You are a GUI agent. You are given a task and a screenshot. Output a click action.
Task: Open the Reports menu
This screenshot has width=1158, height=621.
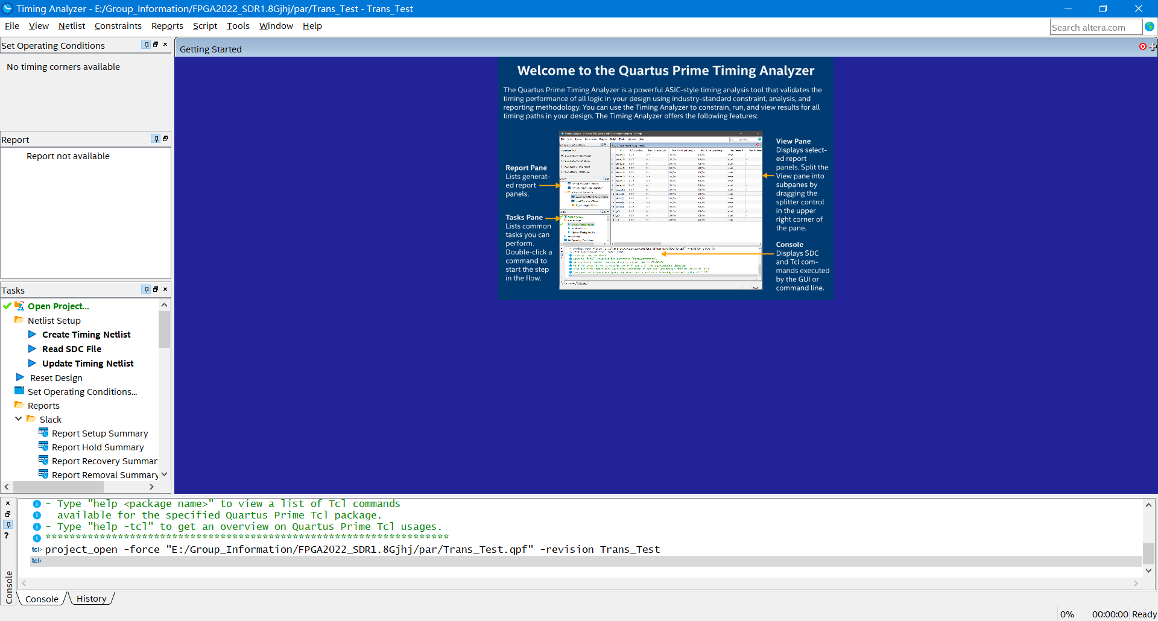(167, 26)
